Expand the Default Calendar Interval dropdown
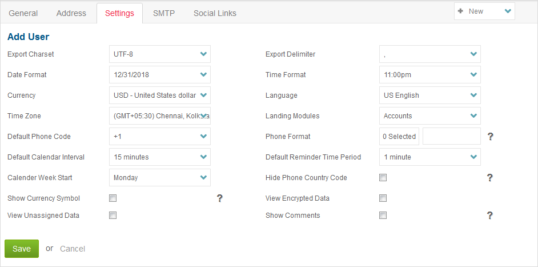 (x=160, y=157)
